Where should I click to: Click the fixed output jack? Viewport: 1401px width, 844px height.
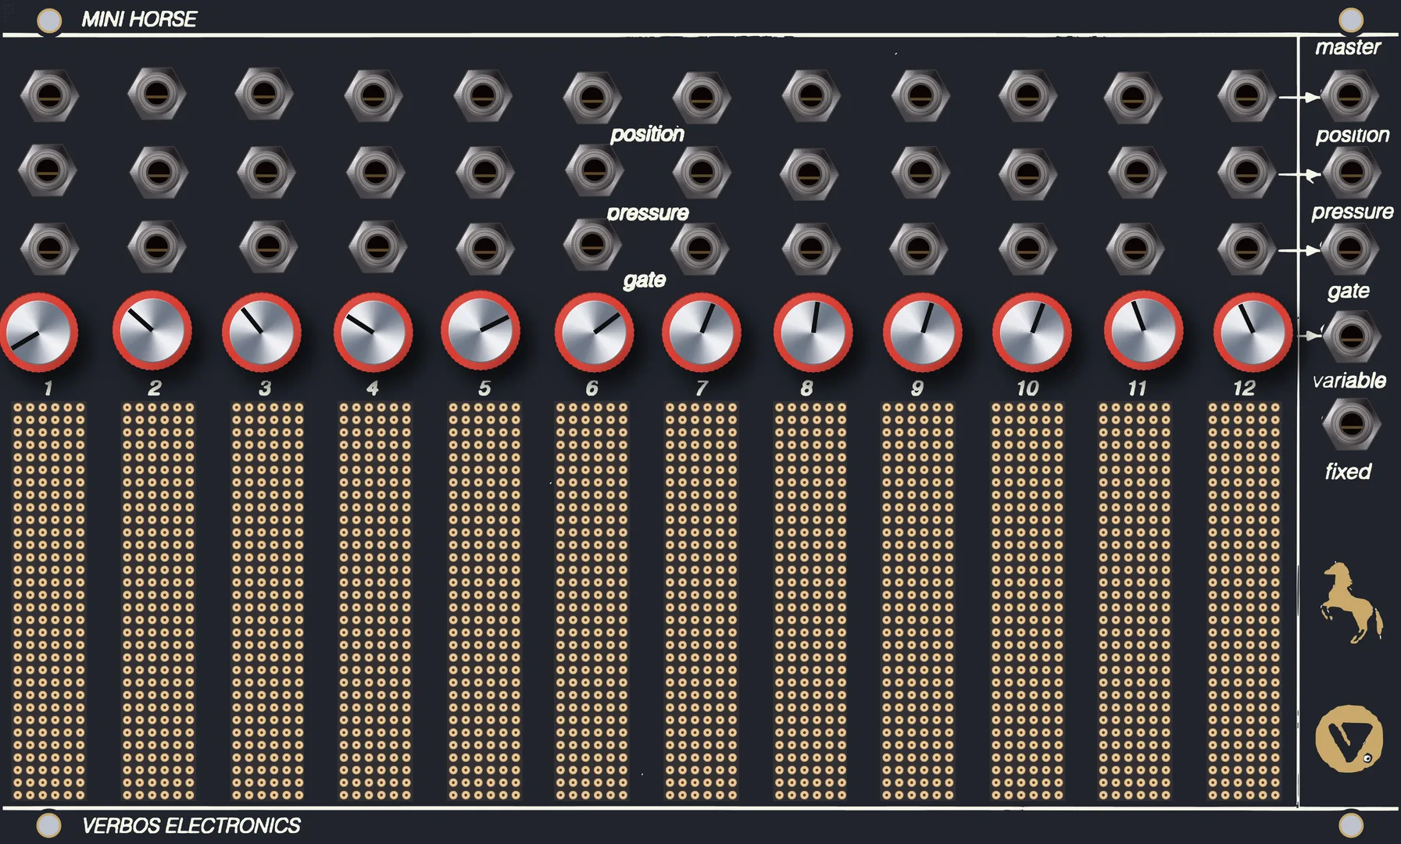click(x=1352, y=424)
